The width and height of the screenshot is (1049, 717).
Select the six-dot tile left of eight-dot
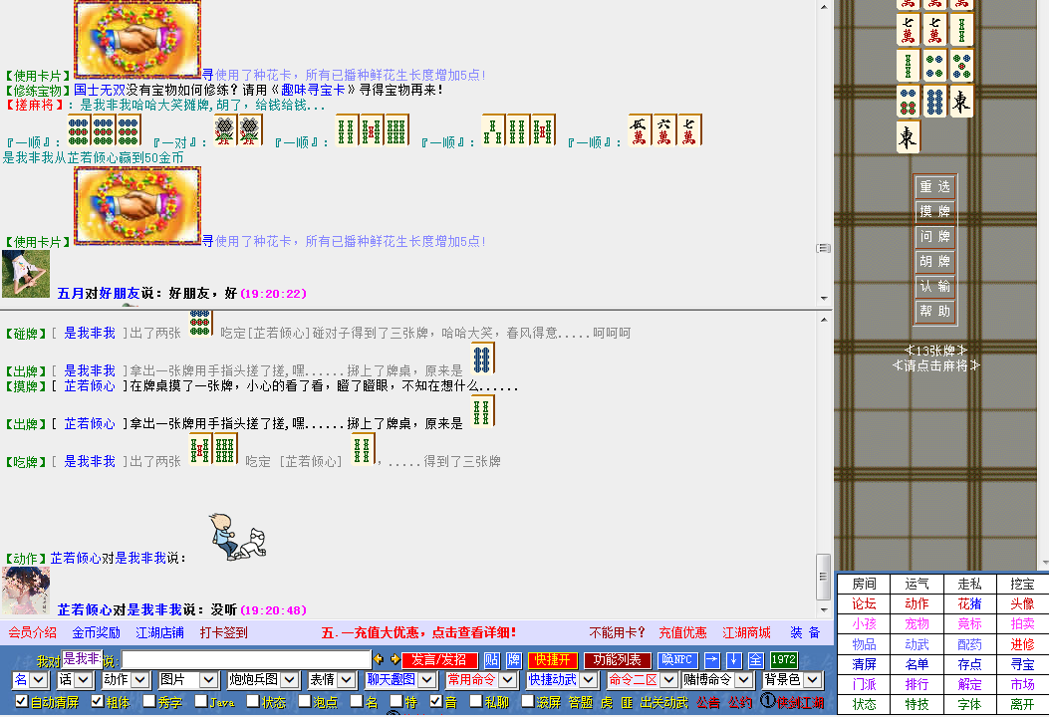[x=908, y=101]
